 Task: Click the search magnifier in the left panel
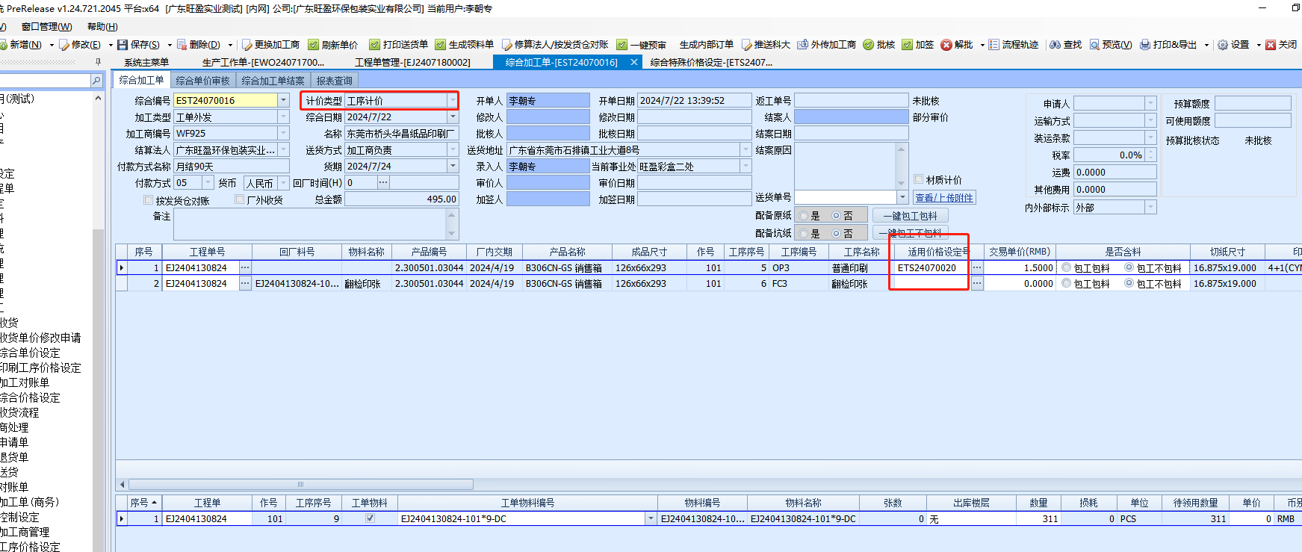pos(96,80)
